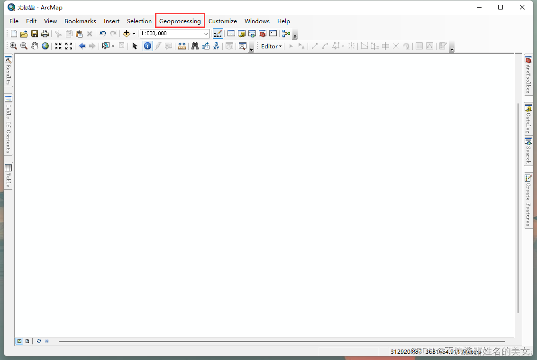This screenshot has height=360, width=537.
Task: Save the map document
Action: click(x=35, y=34)
